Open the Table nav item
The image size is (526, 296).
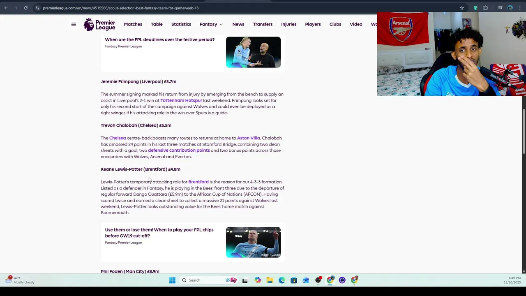click(157, 24)
